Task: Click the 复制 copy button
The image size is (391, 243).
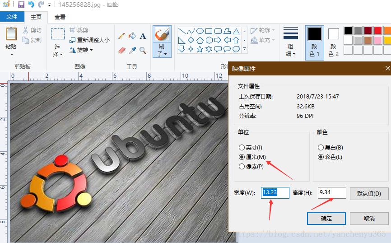Action: pos(32,40)
